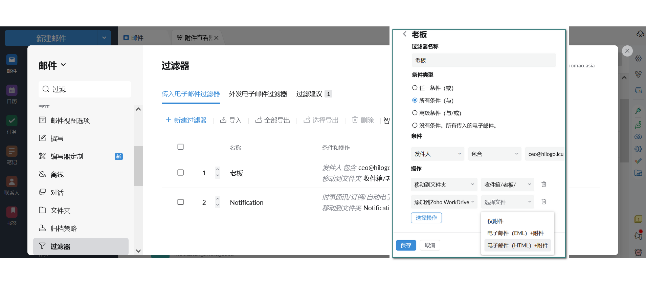Screen dimensions: 646x285
Task: Switch to 外发电子邮件过滤器 tab
Action: [258, 94]
